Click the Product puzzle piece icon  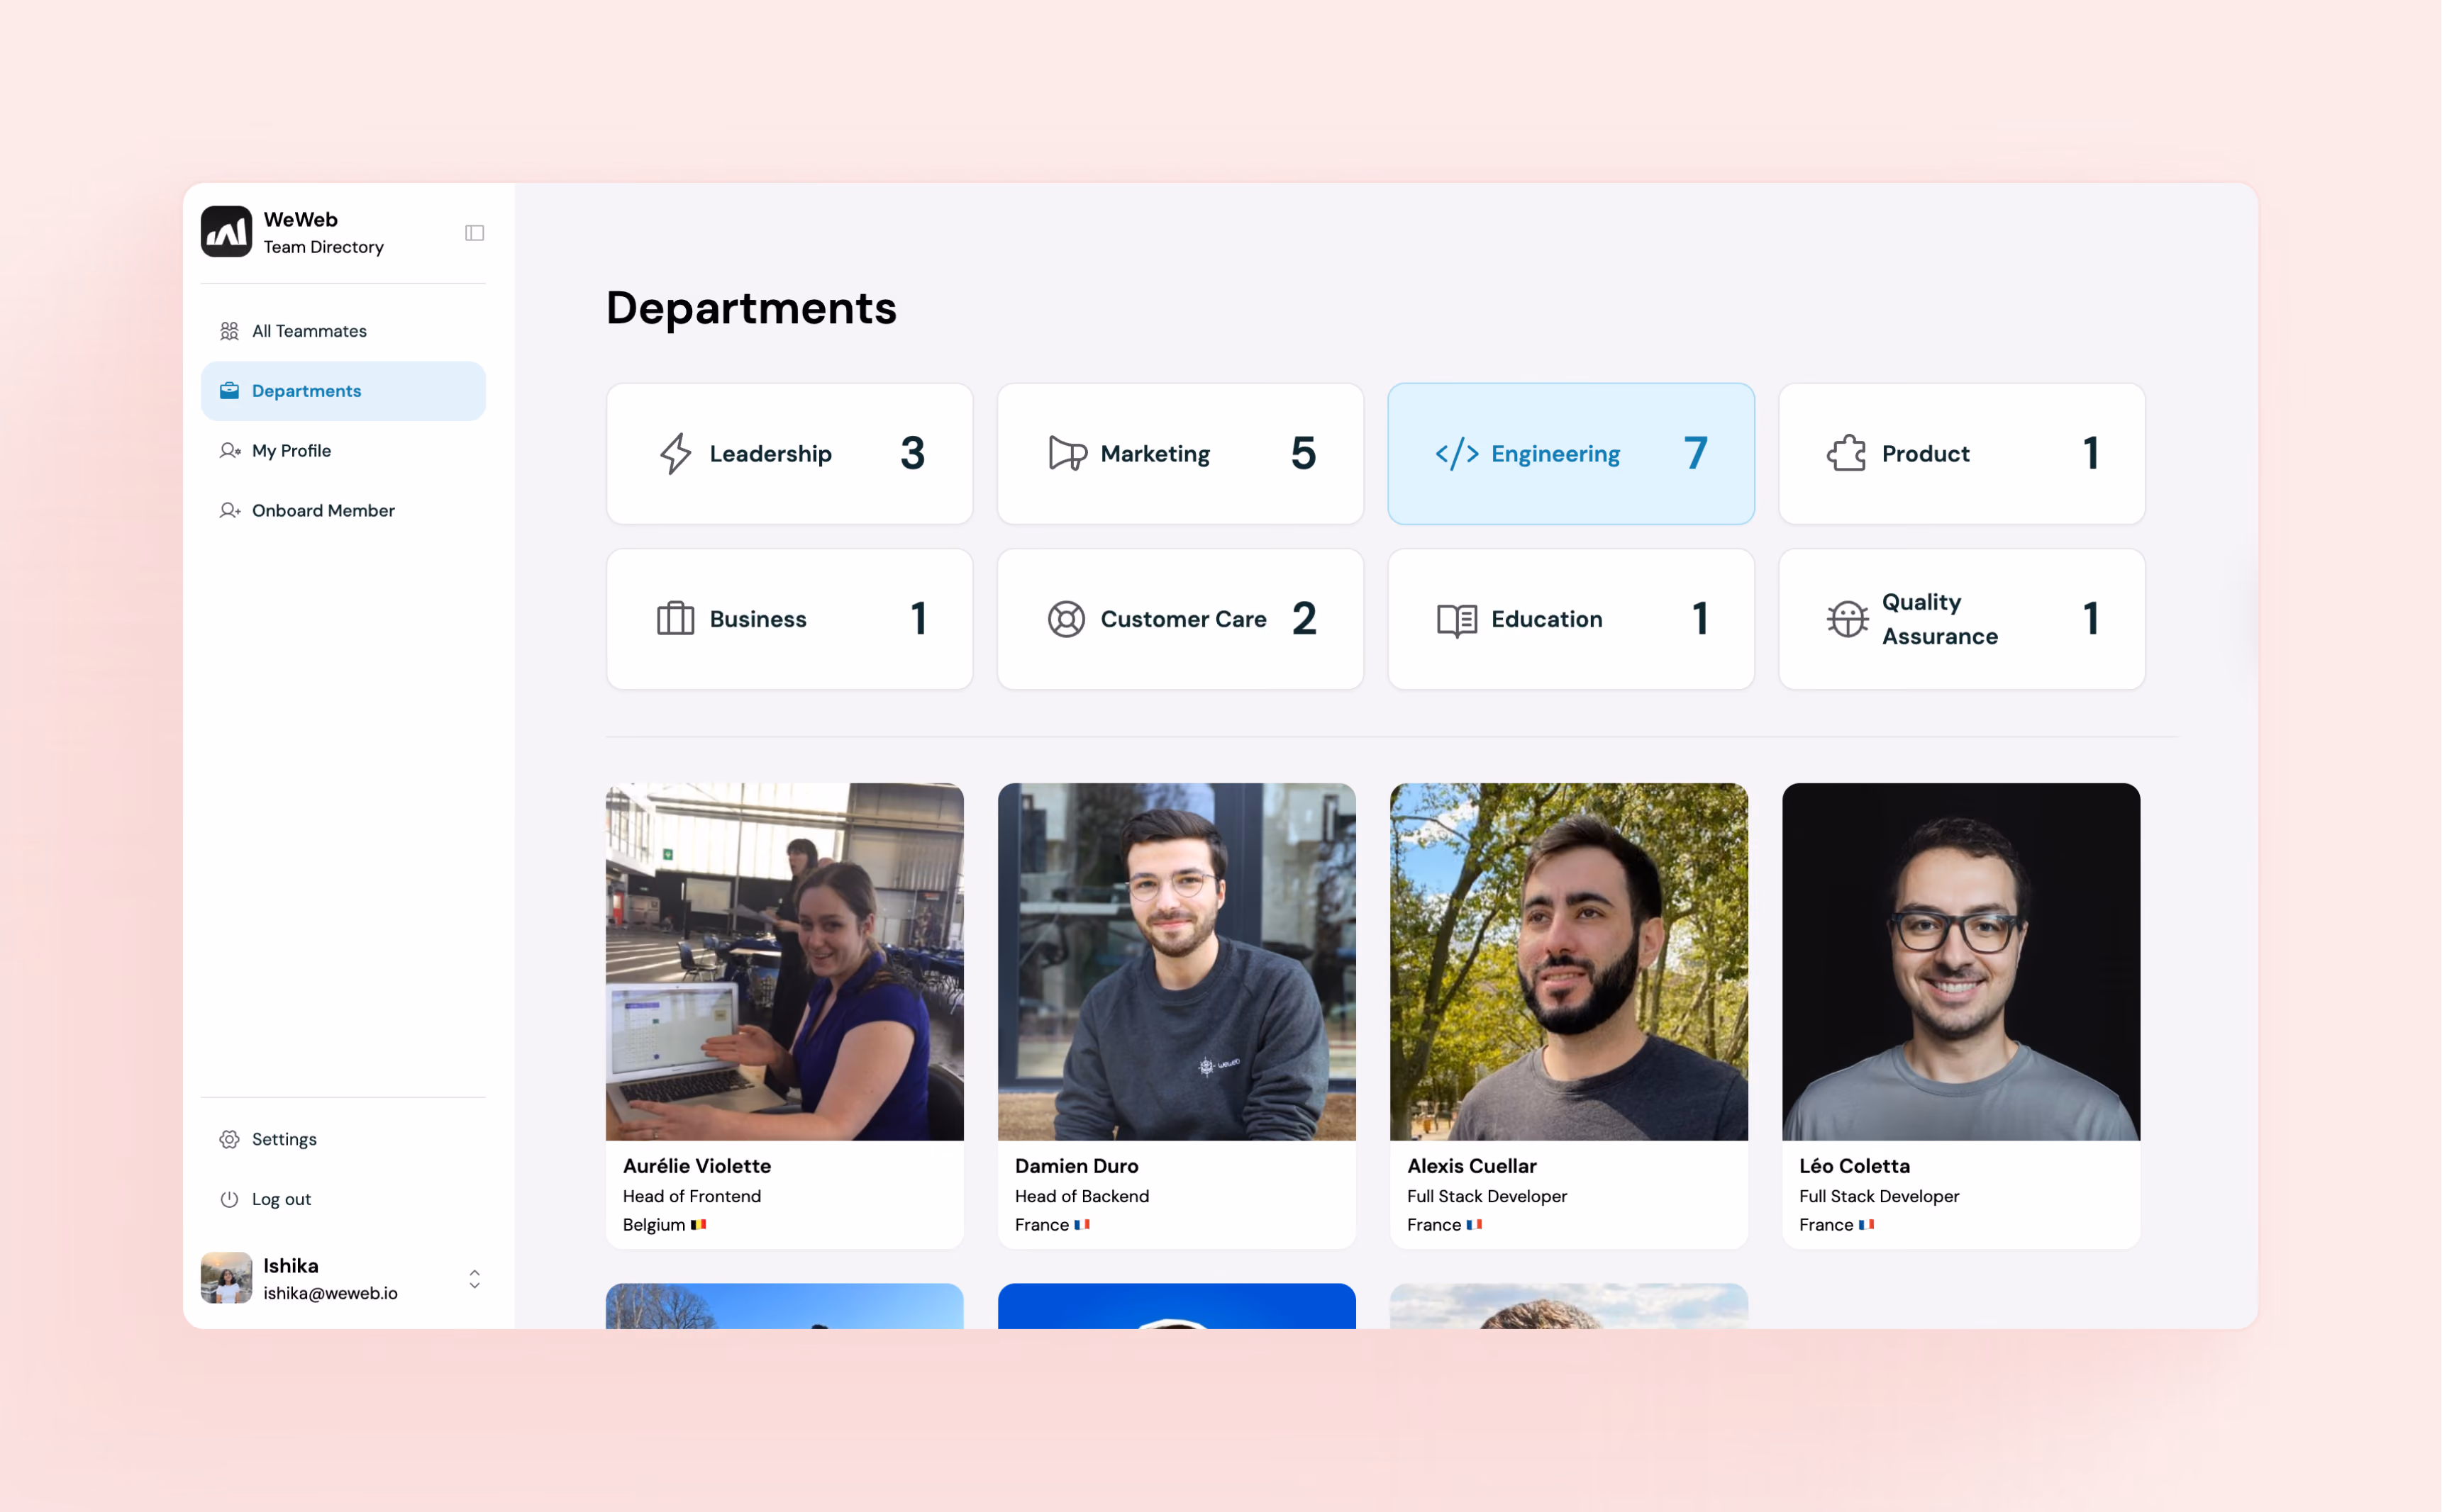click(1847, 454)
